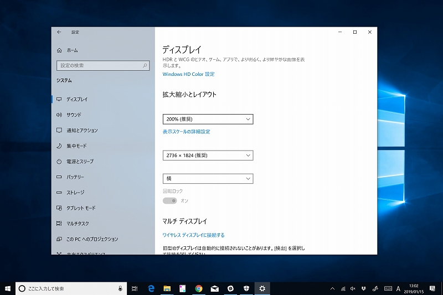This screenshot has width=443, height=295.
Task: Select マルチタスク in the sidebar
Action: point(78,223)
